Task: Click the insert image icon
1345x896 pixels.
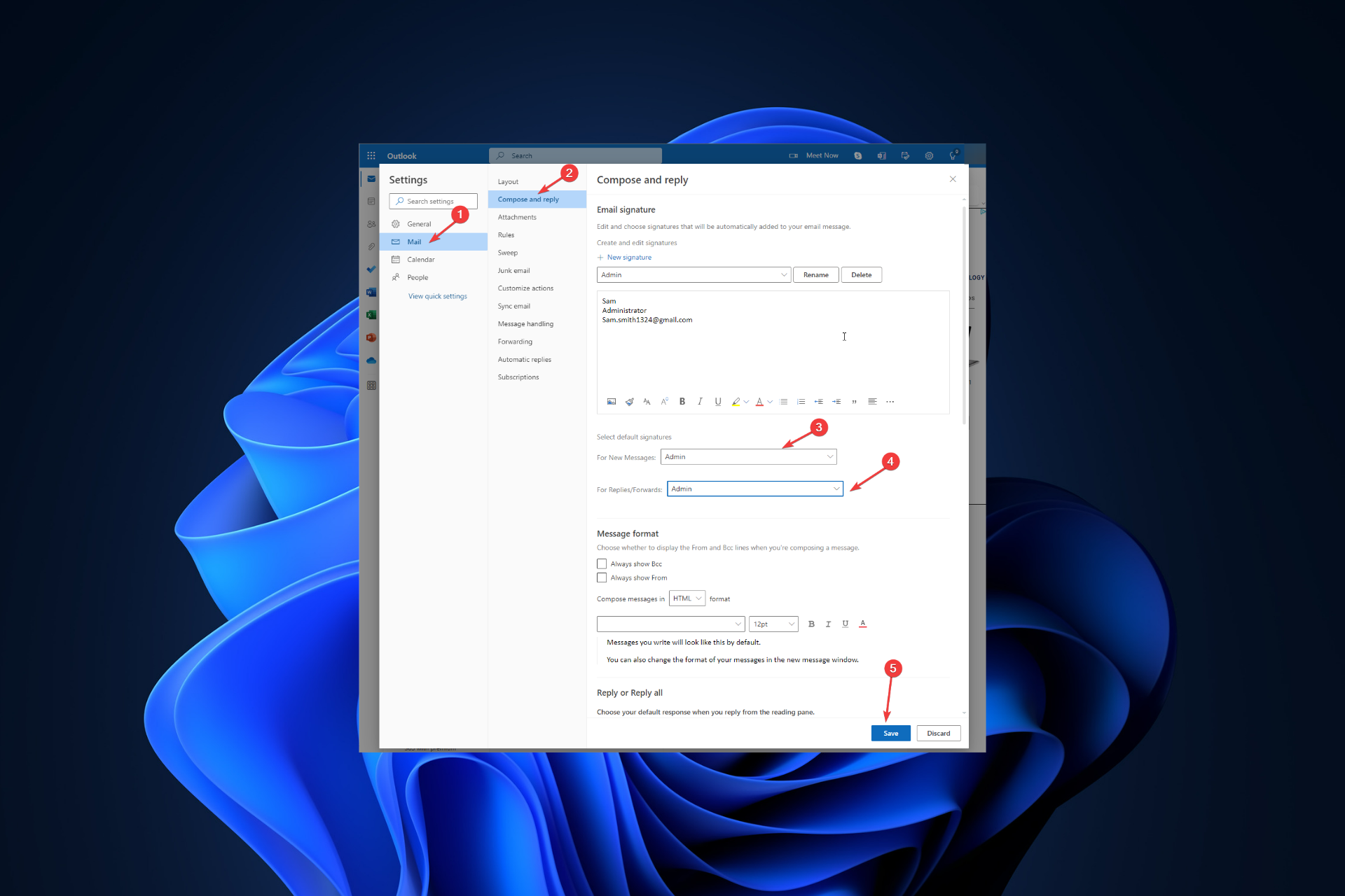Action: (x=612, y=401)
